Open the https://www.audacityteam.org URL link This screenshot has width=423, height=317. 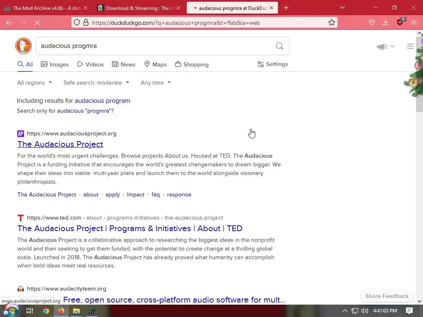click(67, 289)
